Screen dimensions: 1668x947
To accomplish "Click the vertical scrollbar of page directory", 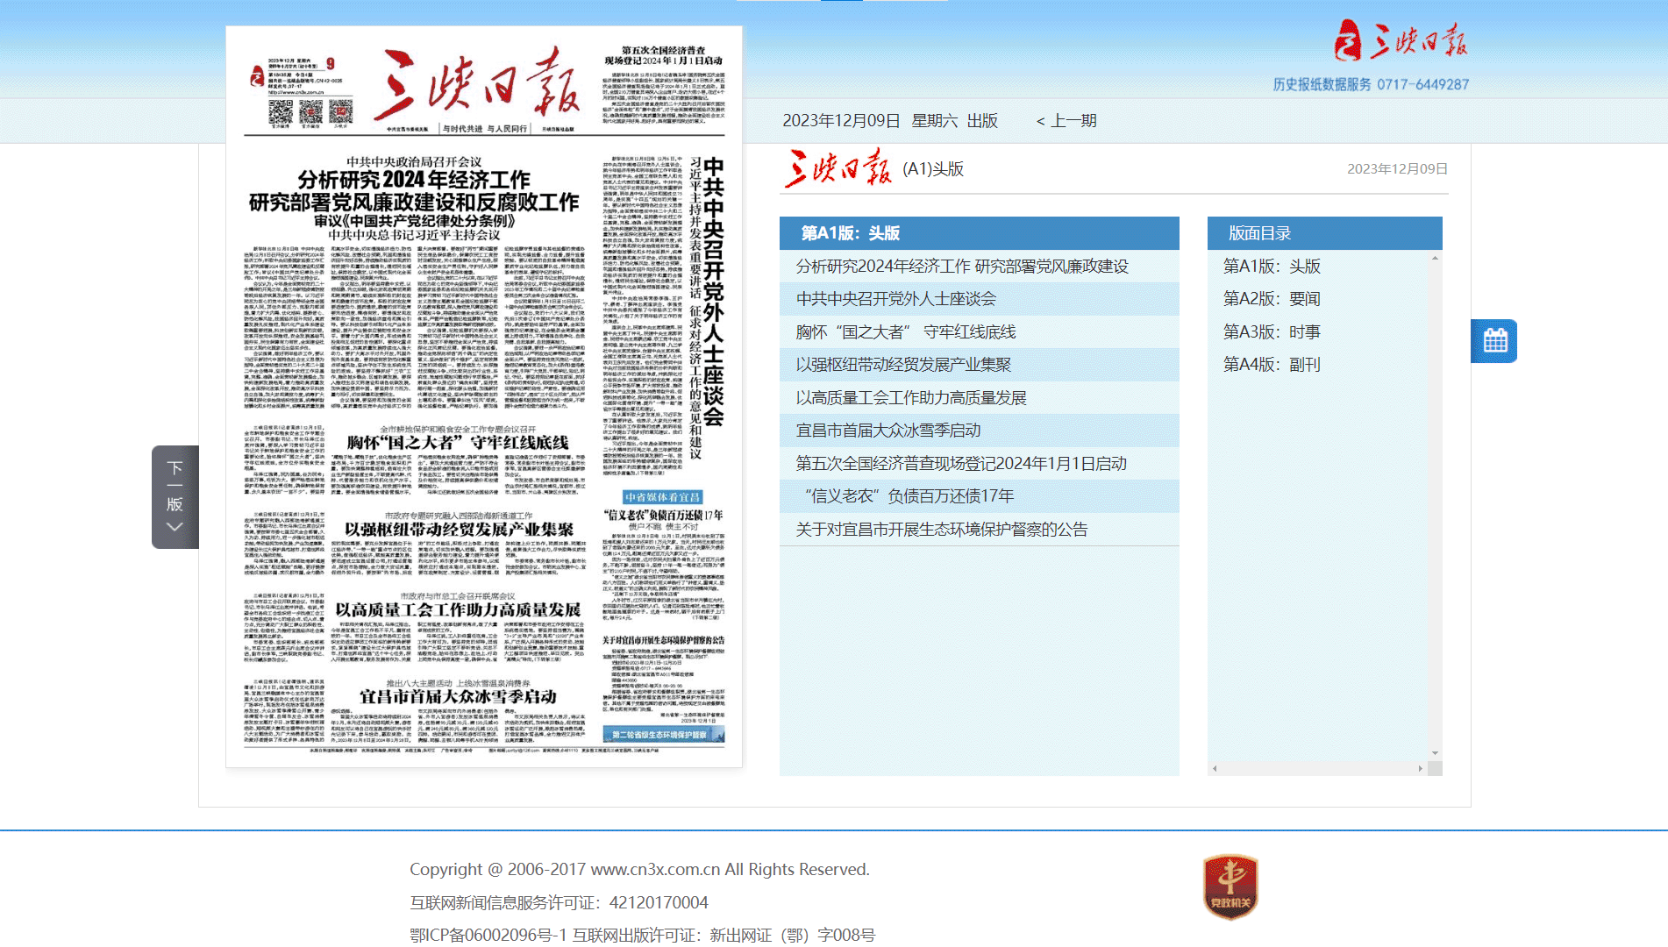I will tap(1435, 505).
